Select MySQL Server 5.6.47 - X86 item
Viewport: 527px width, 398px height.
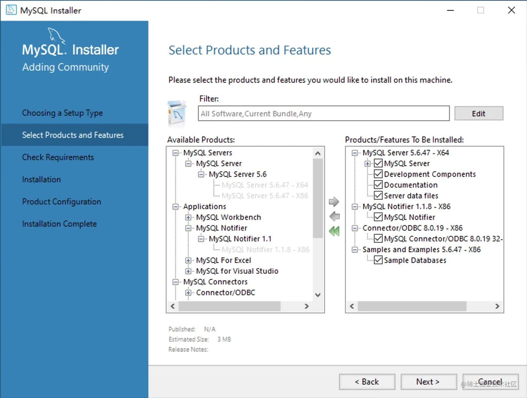click(x=265, y=196)
